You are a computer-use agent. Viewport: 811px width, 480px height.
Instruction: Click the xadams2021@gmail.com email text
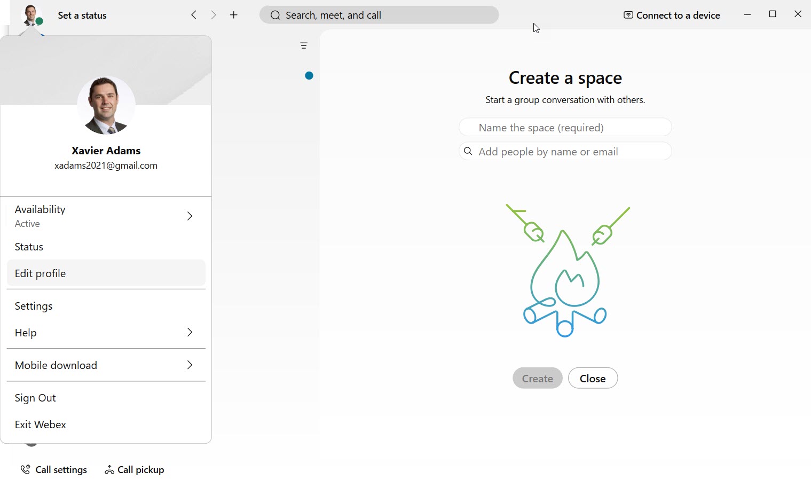coord(106,166)
